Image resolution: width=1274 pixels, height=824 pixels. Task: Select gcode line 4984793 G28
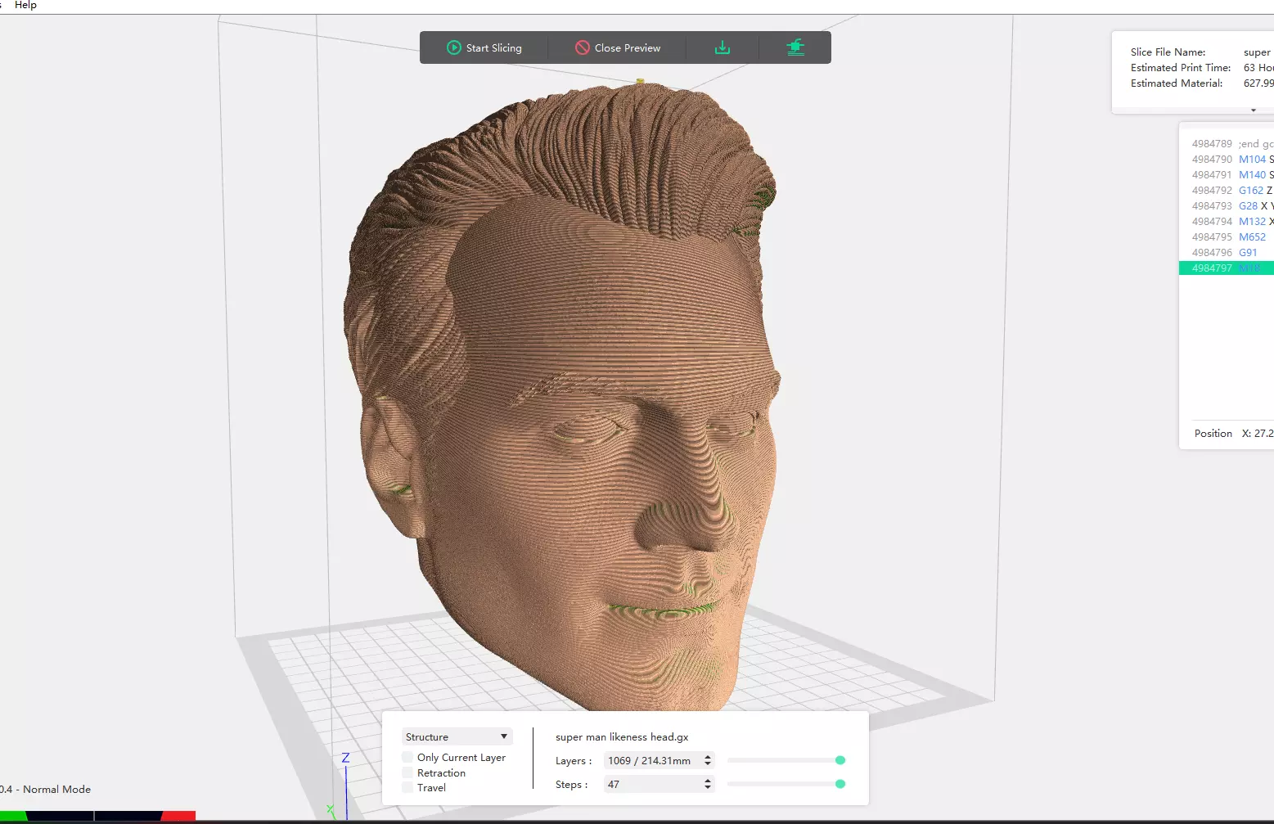click(x=1227, y=205)
